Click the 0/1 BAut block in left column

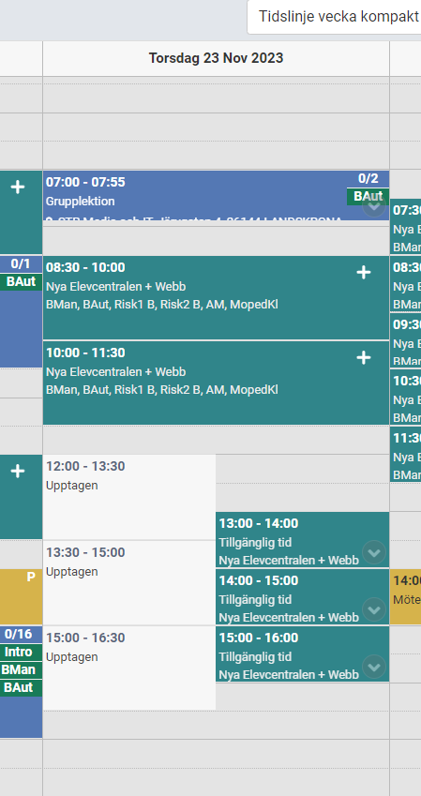(21, 311)
